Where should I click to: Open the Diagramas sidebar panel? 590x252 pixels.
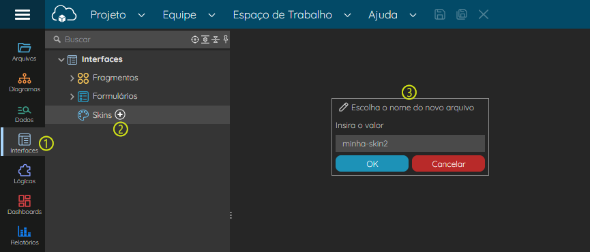25,82
